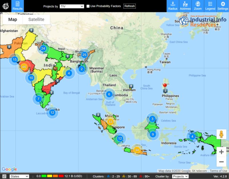Select the Street View pegman icon

point(221,134)
